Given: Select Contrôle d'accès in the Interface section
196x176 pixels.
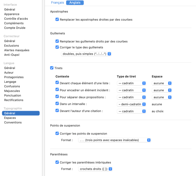Looking at the screenshot, I should pos(16,19).
